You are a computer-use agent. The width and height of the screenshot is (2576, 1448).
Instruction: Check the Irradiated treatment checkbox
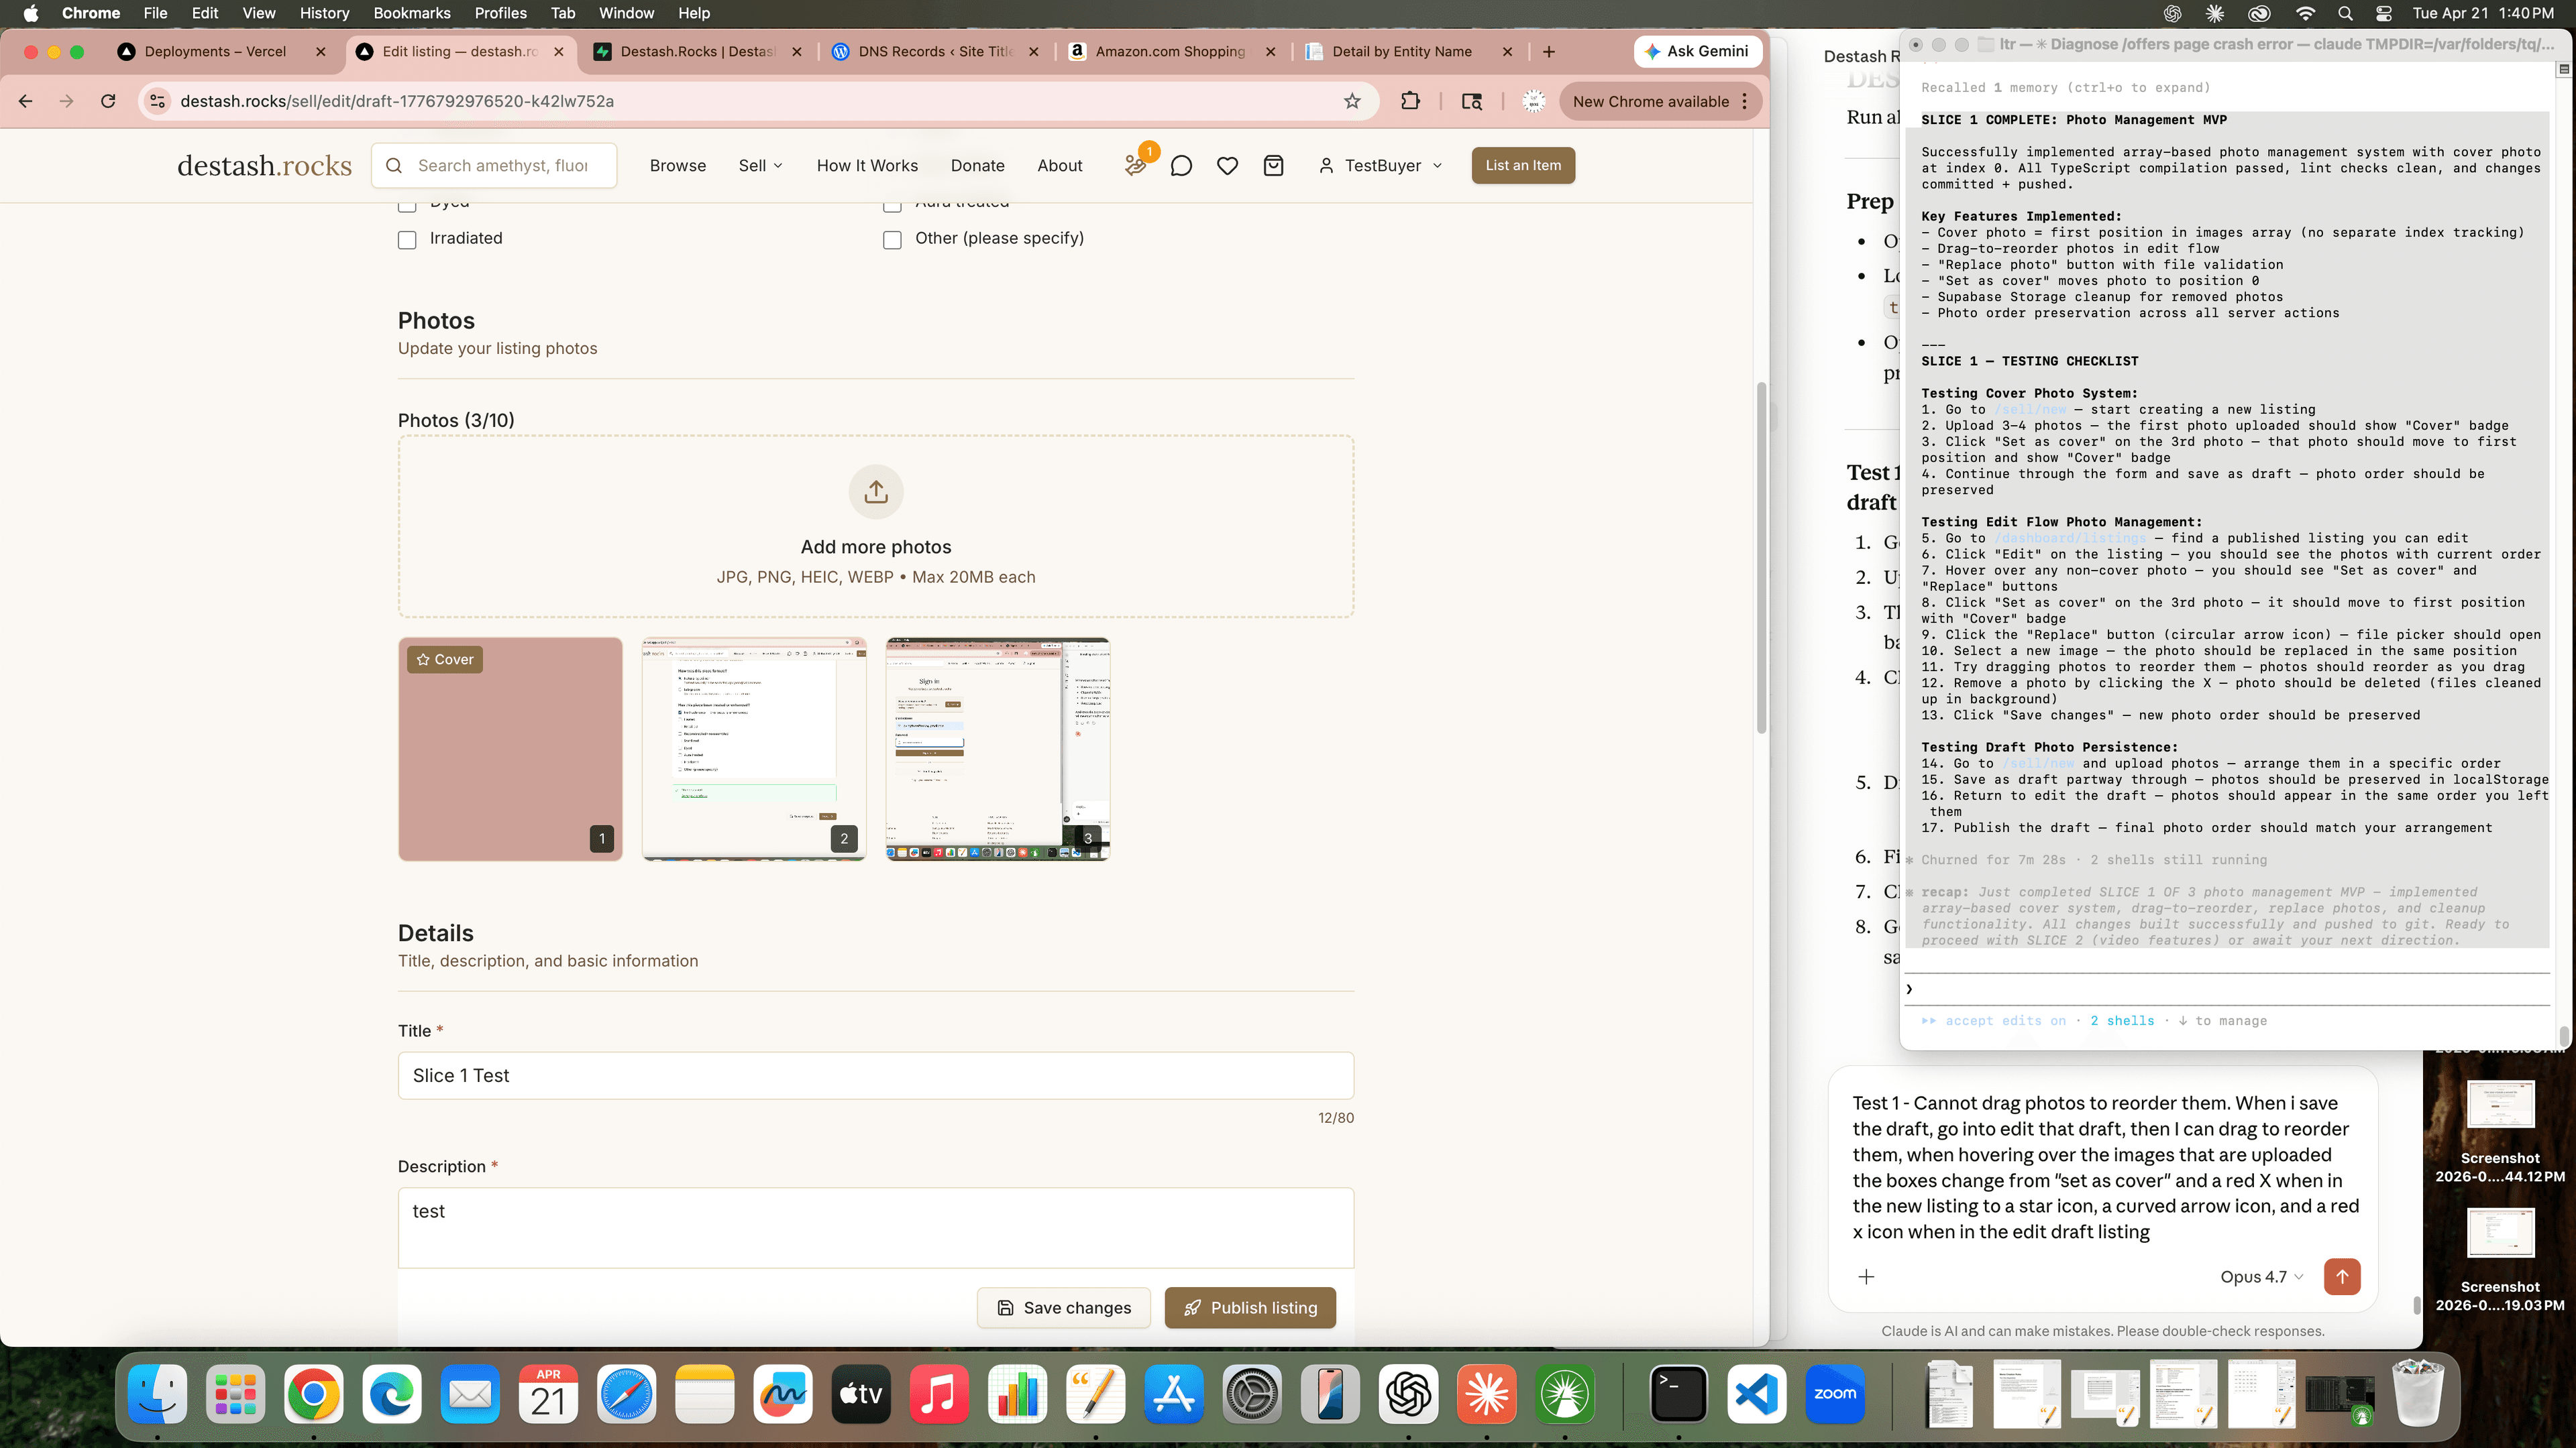point(407,240)
